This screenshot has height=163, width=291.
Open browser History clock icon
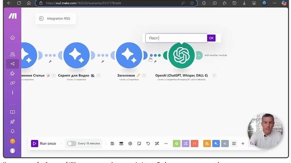pyautogui.click(x=235, y=3)
